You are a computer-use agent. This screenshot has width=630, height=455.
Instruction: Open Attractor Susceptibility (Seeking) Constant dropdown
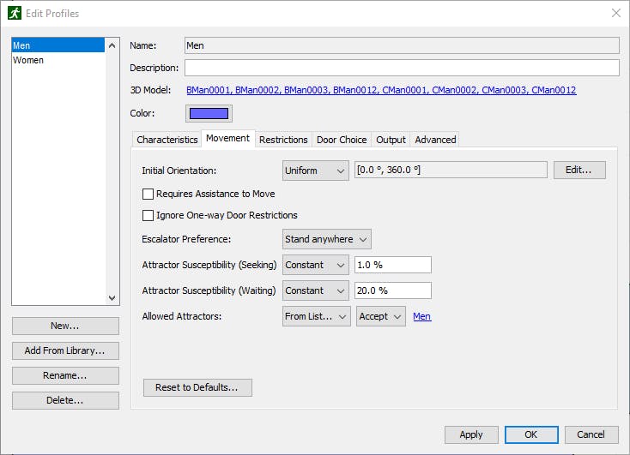pyautogui.click(x=315, y=265)
